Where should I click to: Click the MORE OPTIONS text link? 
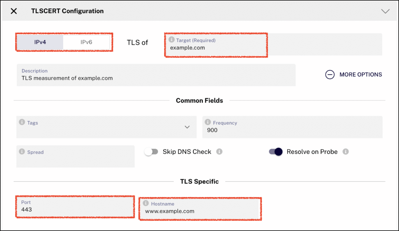(x=360, y=75)
